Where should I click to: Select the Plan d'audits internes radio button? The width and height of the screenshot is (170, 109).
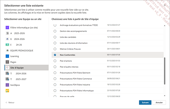55,67
